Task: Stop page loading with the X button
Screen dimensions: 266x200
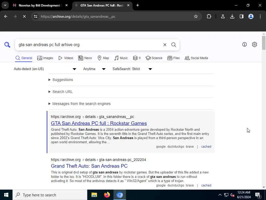Action: pyautogui.click(x=24, y=16)
